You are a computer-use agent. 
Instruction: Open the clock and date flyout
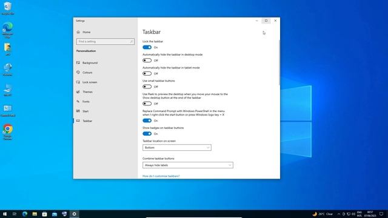click(x=370, y=214)
